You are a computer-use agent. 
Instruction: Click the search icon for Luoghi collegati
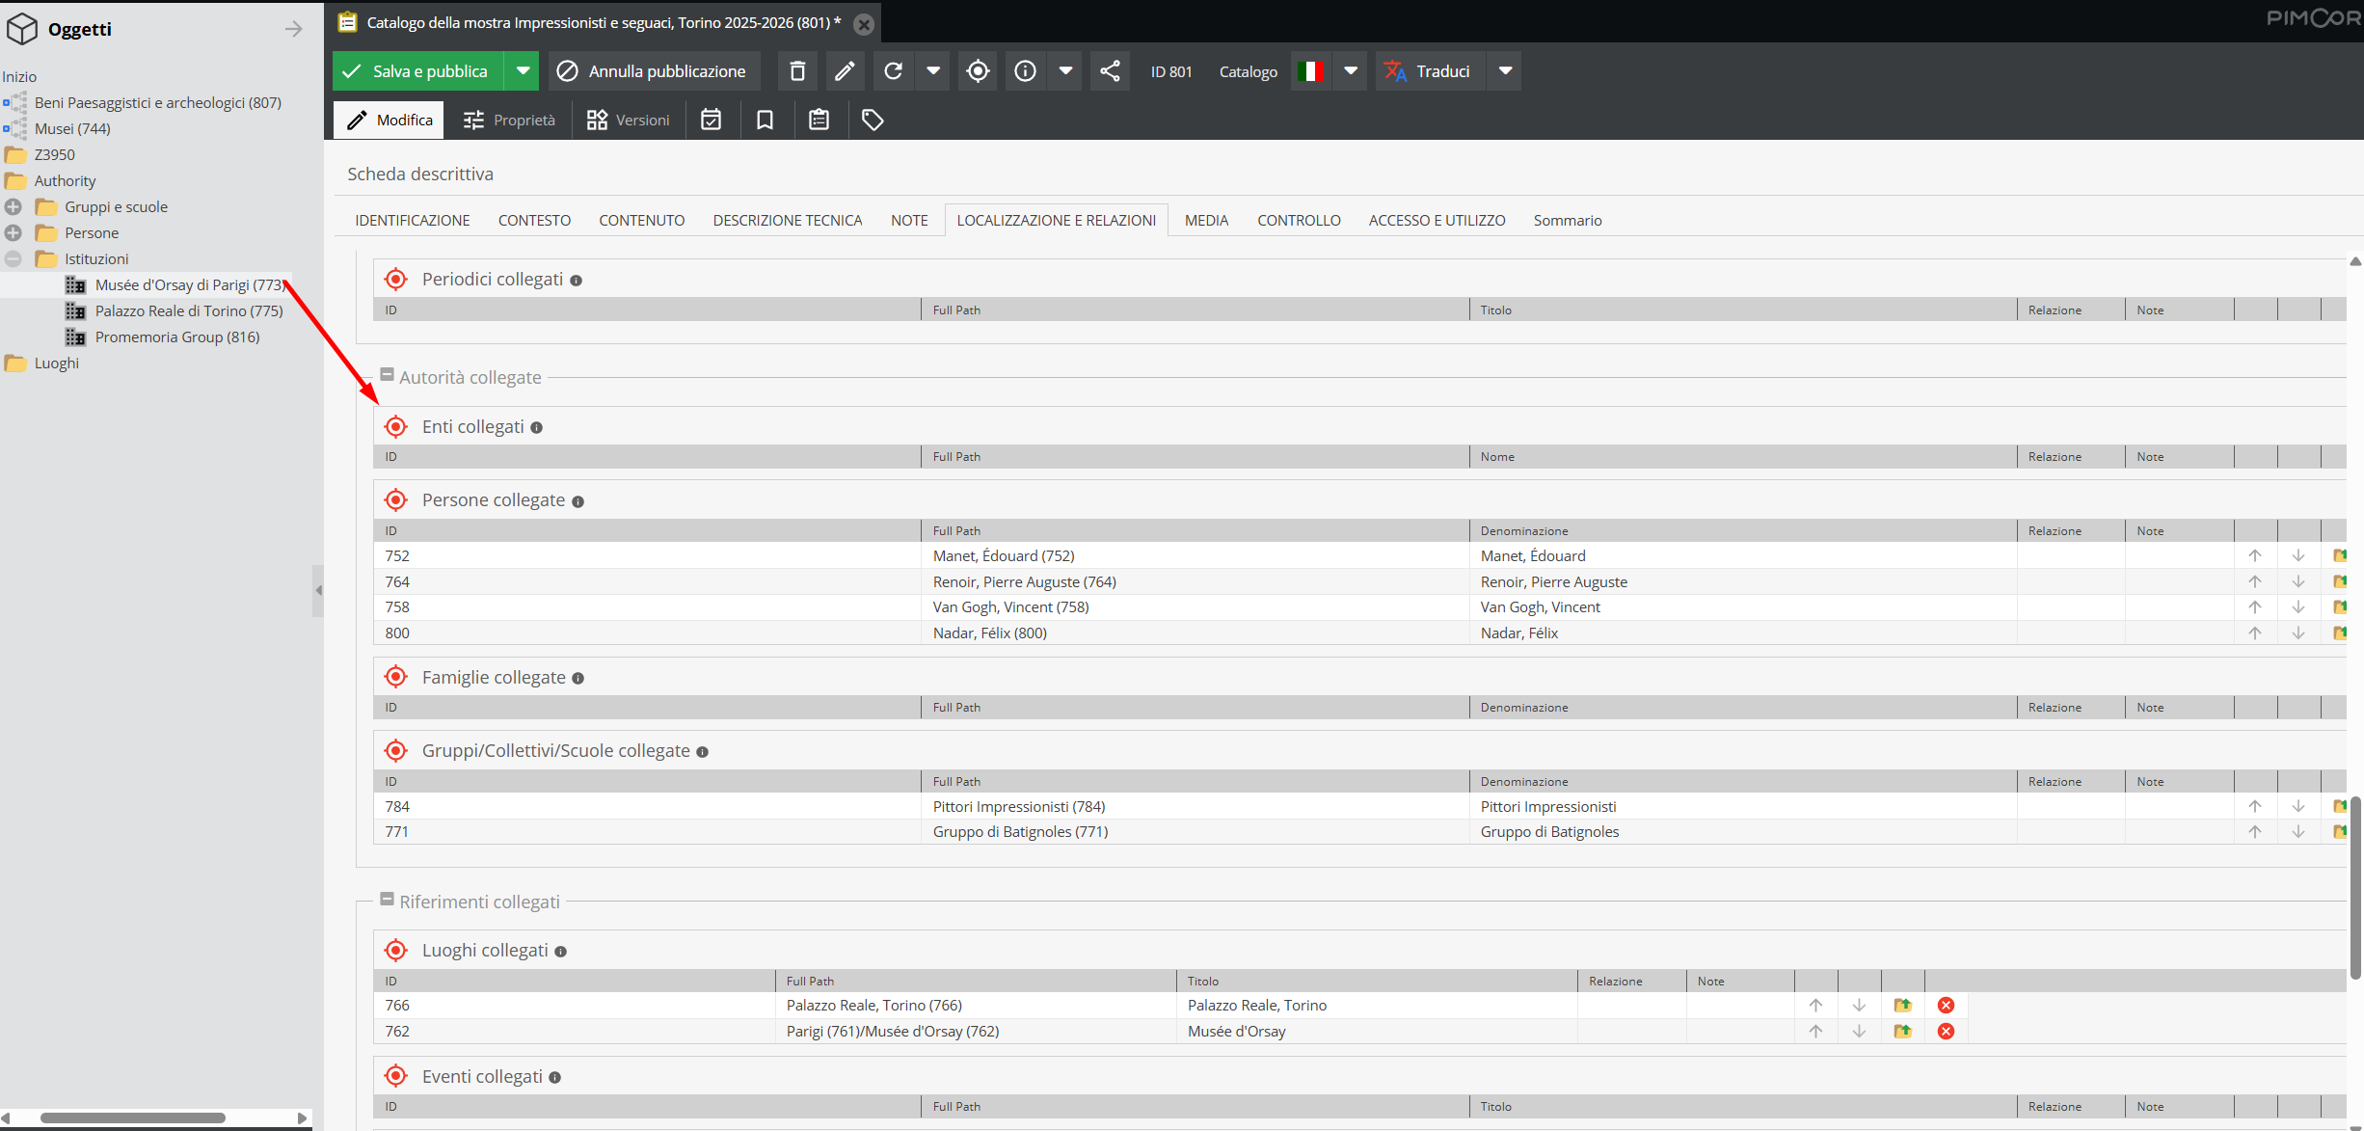click(x=396, y=951)
